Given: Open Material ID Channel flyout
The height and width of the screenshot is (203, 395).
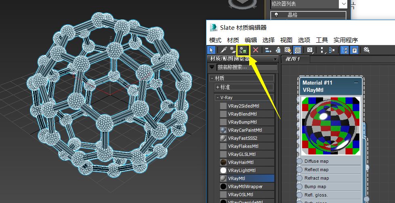Looking at the screenshot, I should (x=310, y=50).
